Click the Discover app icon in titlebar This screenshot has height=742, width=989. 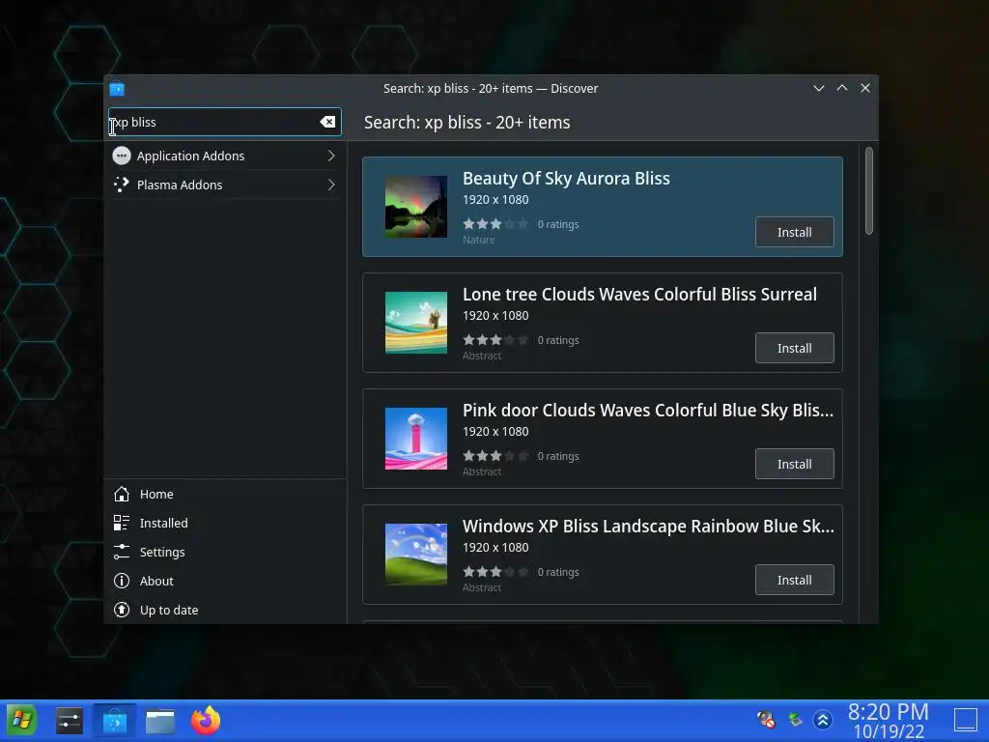point(117,89)
